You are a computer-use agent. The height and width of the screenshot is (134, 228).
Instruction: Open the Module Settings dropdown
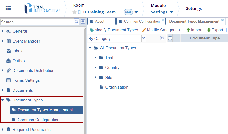tap(162, 12)
